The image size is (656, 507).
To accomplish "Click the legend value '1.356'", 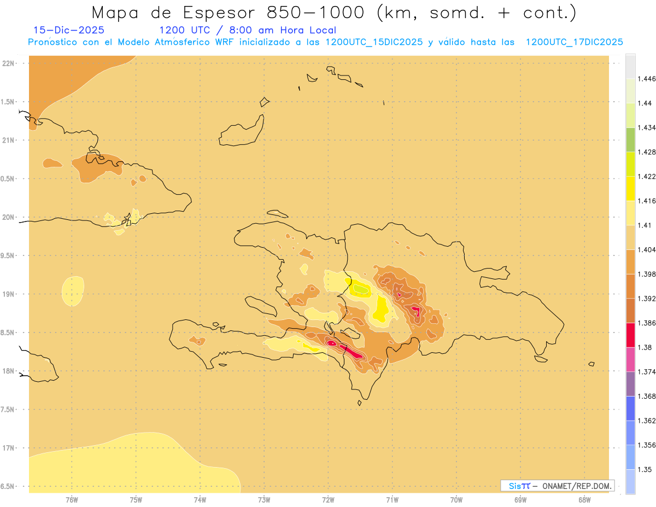I will pos(646,445).
